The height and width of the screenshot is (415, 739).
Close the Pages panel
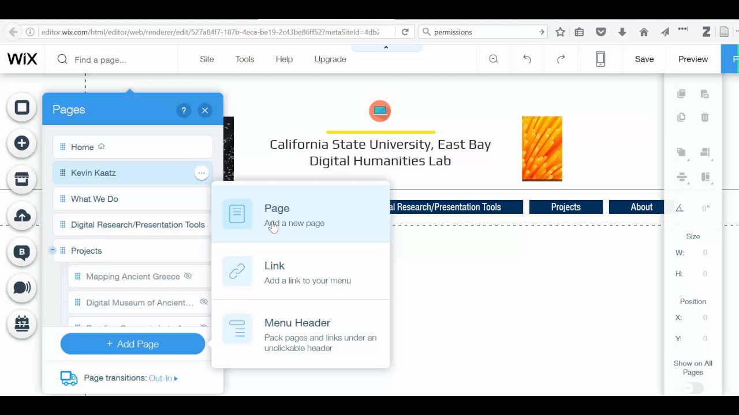pos(205,110)
